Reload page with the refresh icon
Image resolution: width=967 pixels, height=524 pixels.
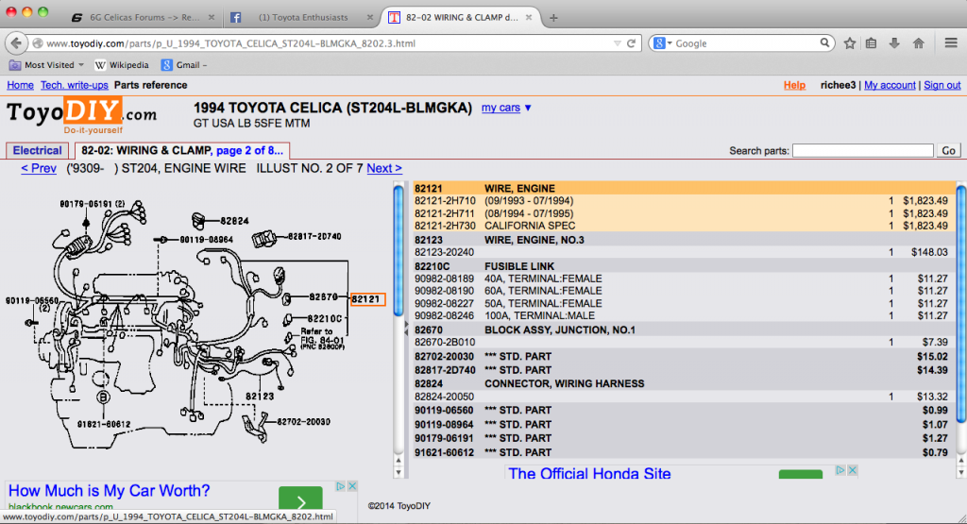(x=631, y=43)
